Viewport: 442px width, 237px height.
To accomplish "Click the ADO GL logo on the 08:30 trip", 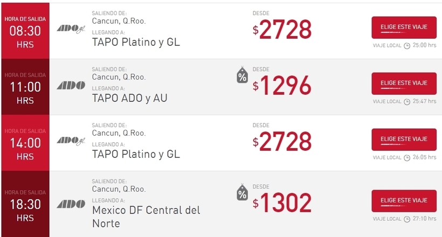I will click(x=71, y=29).
